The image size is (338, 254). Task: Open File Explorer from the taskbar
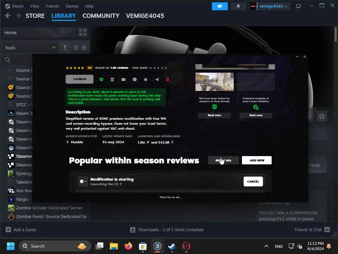point(114,246)
